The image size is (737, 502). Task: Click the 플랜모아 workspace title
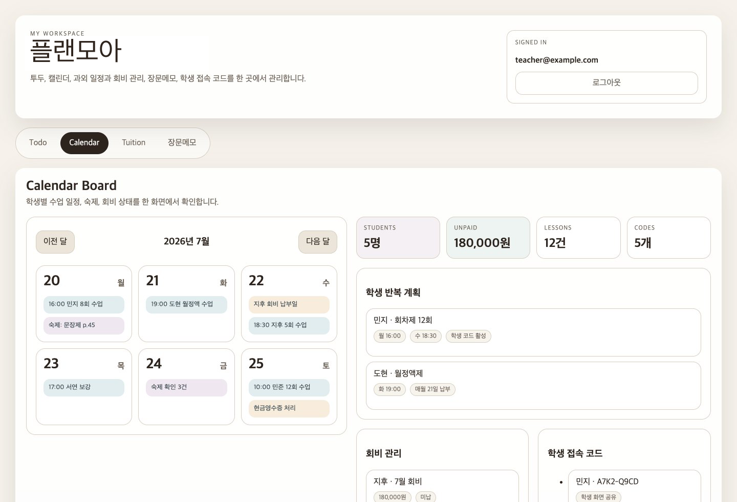pos(76,51)
